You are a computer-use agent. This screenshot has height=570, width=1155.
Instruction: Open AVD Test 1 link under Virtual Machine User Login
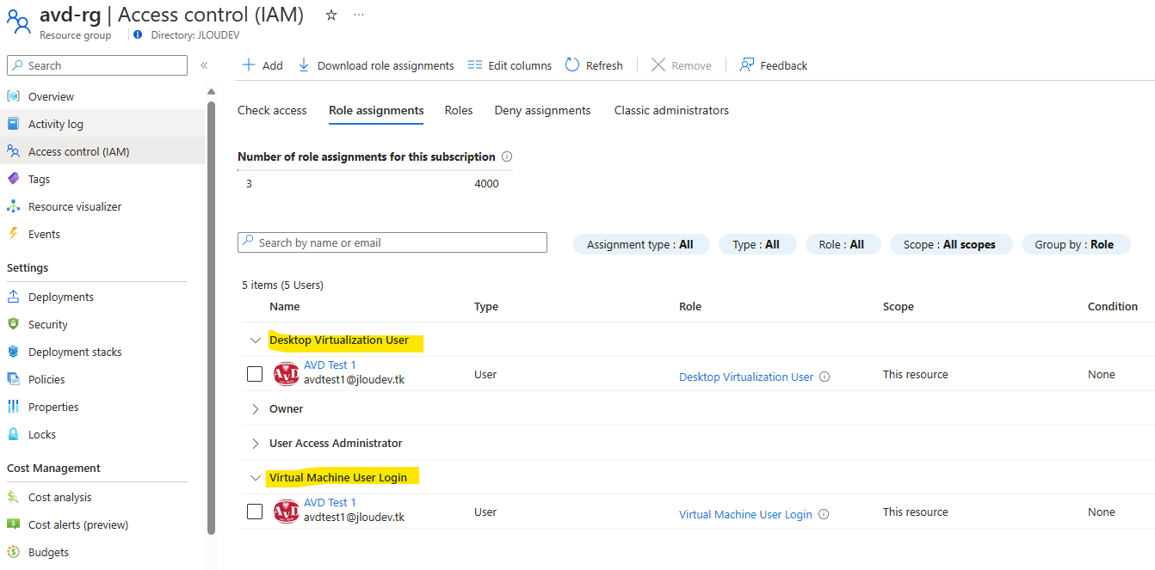330,503
